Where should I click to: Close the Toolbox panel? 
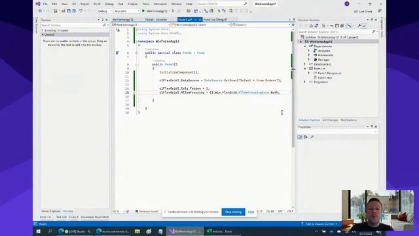tap(107, 20)
